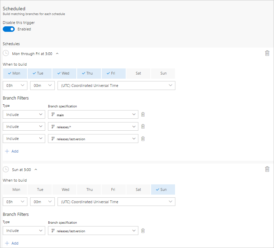The image size is (274, 248).
Task: Collapse the Mon through Fri schedule
Action: pyautogui.click(x=57, y=53)
